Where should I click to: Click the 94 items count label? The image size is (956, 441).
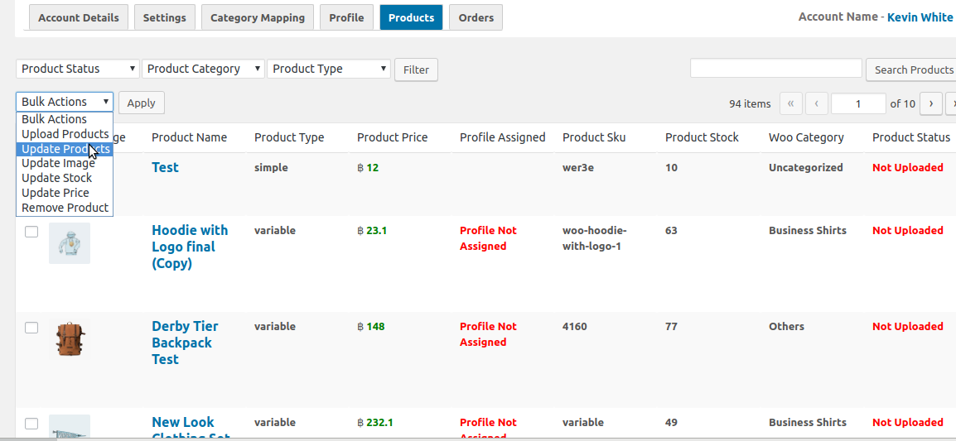(x=750, y=103)
